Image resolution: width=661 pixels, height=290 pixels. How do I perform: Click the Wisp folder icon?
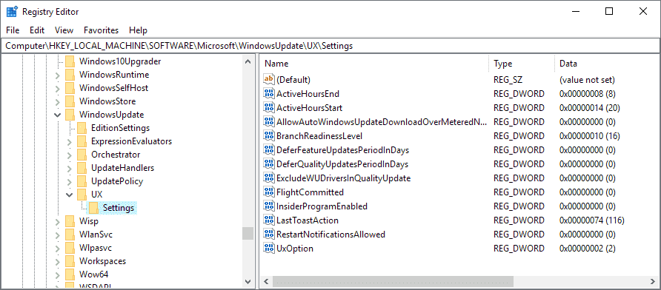click(70, 221)
